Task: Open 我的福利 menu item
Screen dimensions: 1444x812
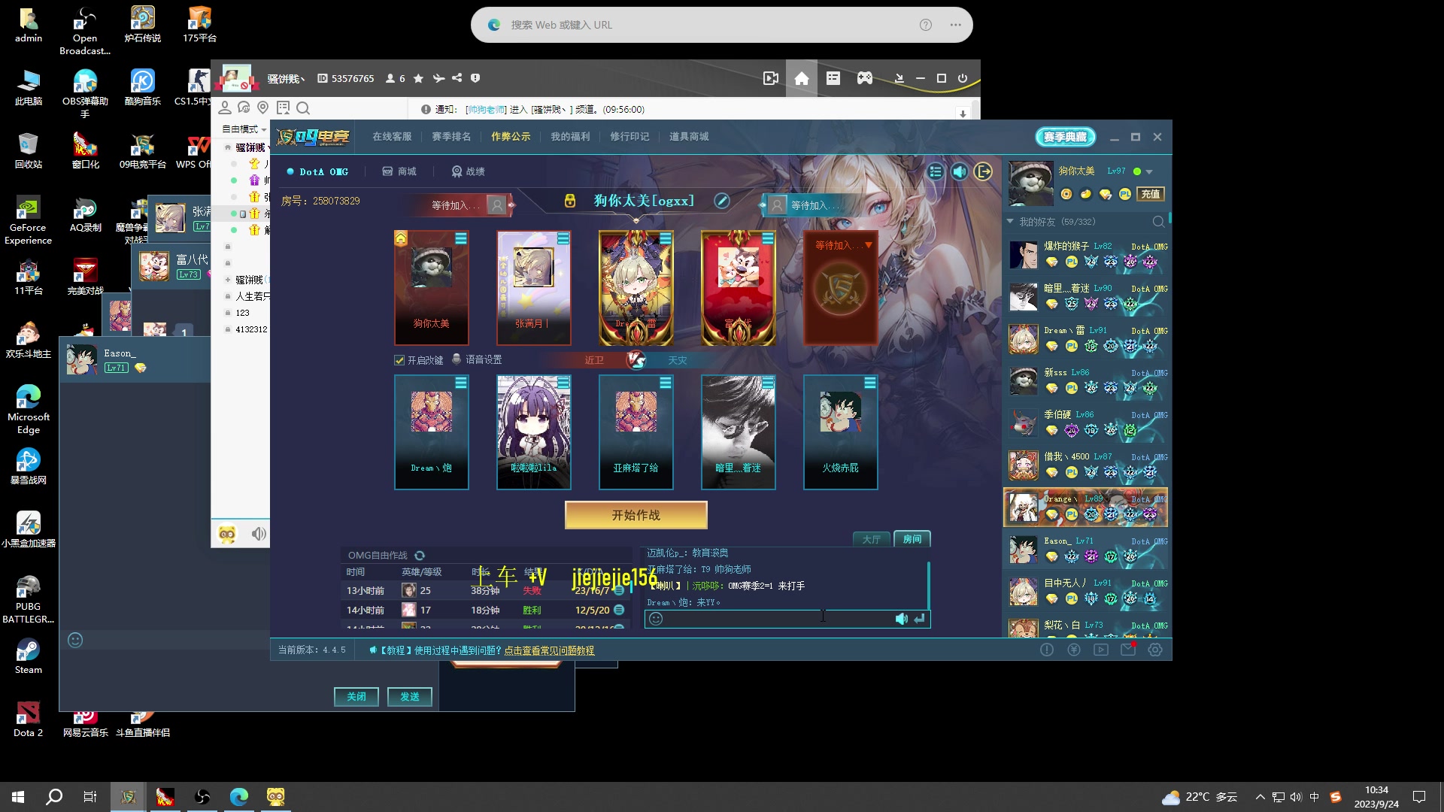Action: point(570,137)
